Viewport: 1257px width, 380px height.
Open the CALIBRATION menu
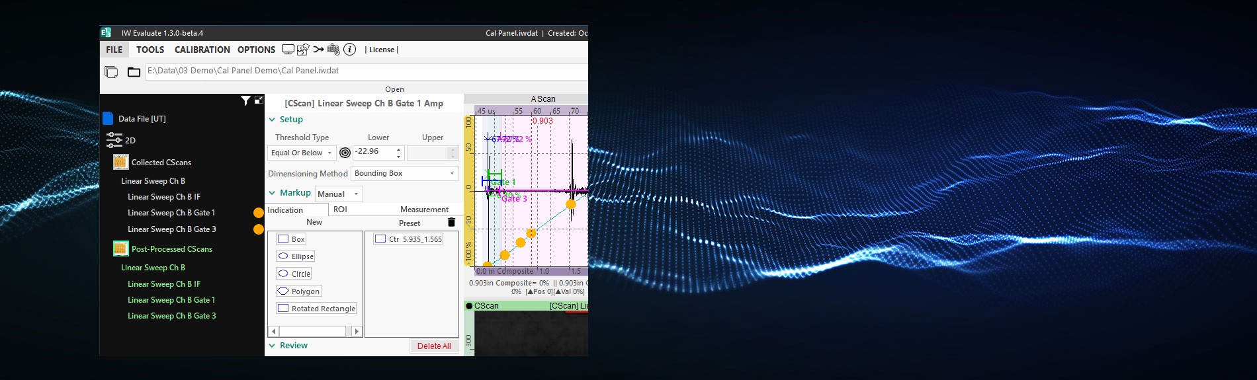[x=202, y=50]
